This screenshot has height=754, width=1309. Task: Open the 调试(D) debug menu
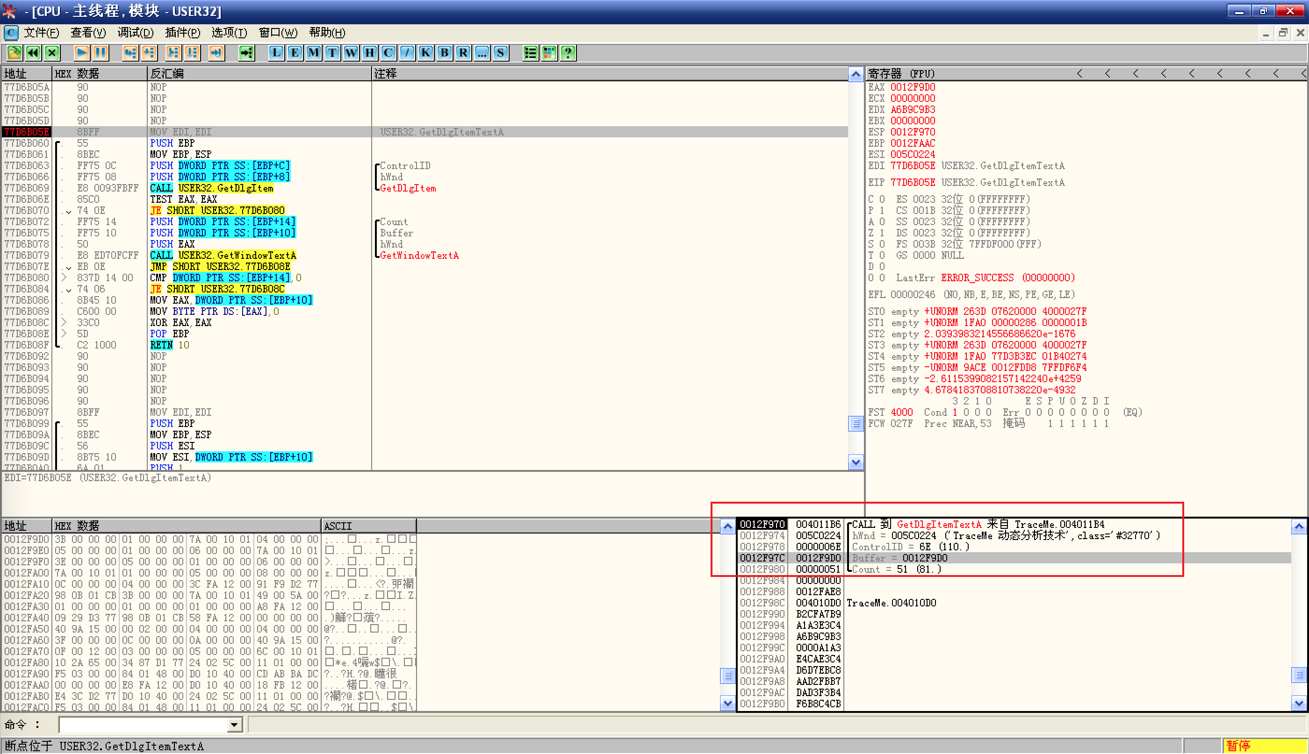(135, 33)
